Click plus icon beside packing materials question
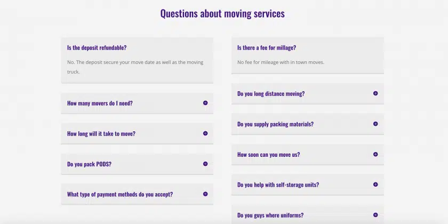This screenshot has height=224, width=448. click(x=375, y=124)
